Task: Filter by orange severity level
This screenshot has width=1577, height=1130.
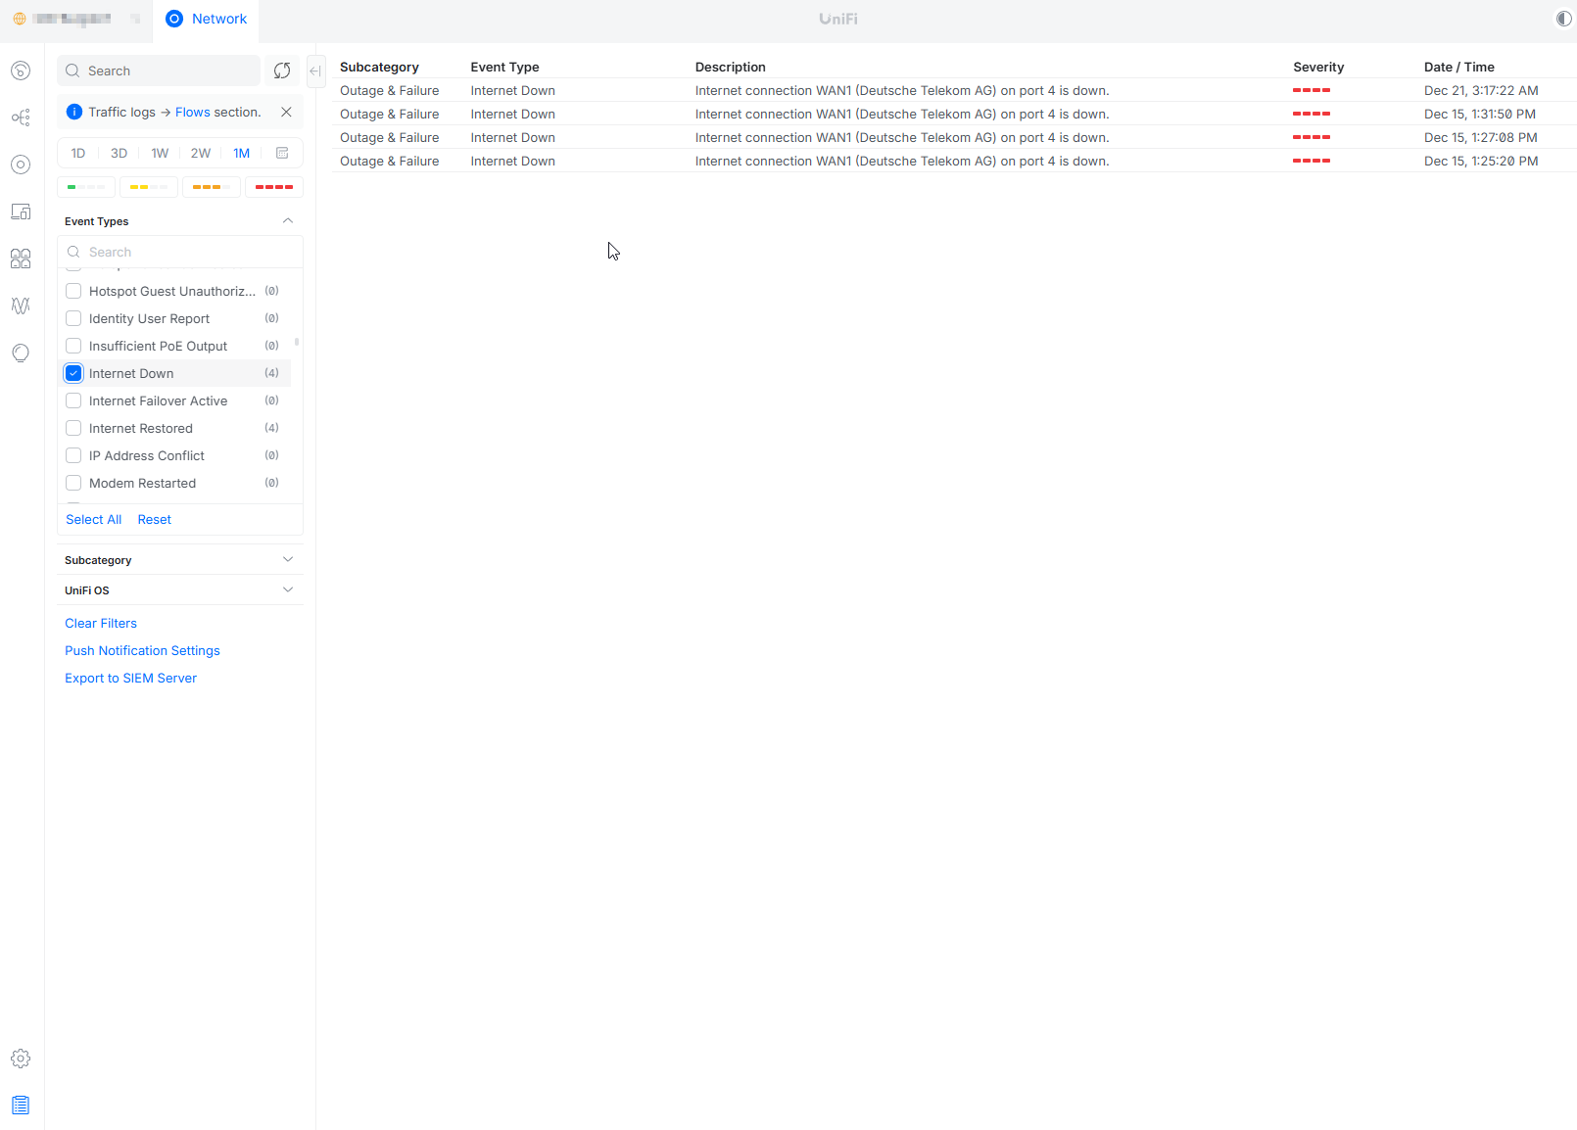Action: [212, 187]
